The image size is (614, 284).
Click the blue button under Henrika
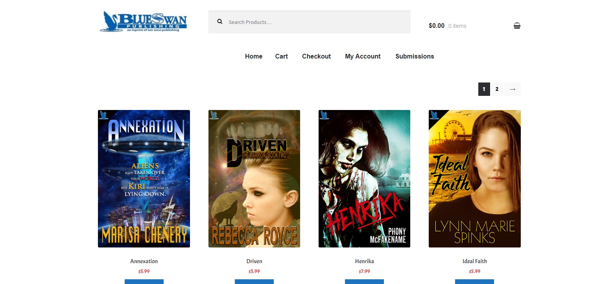click(x=364, y=282)
